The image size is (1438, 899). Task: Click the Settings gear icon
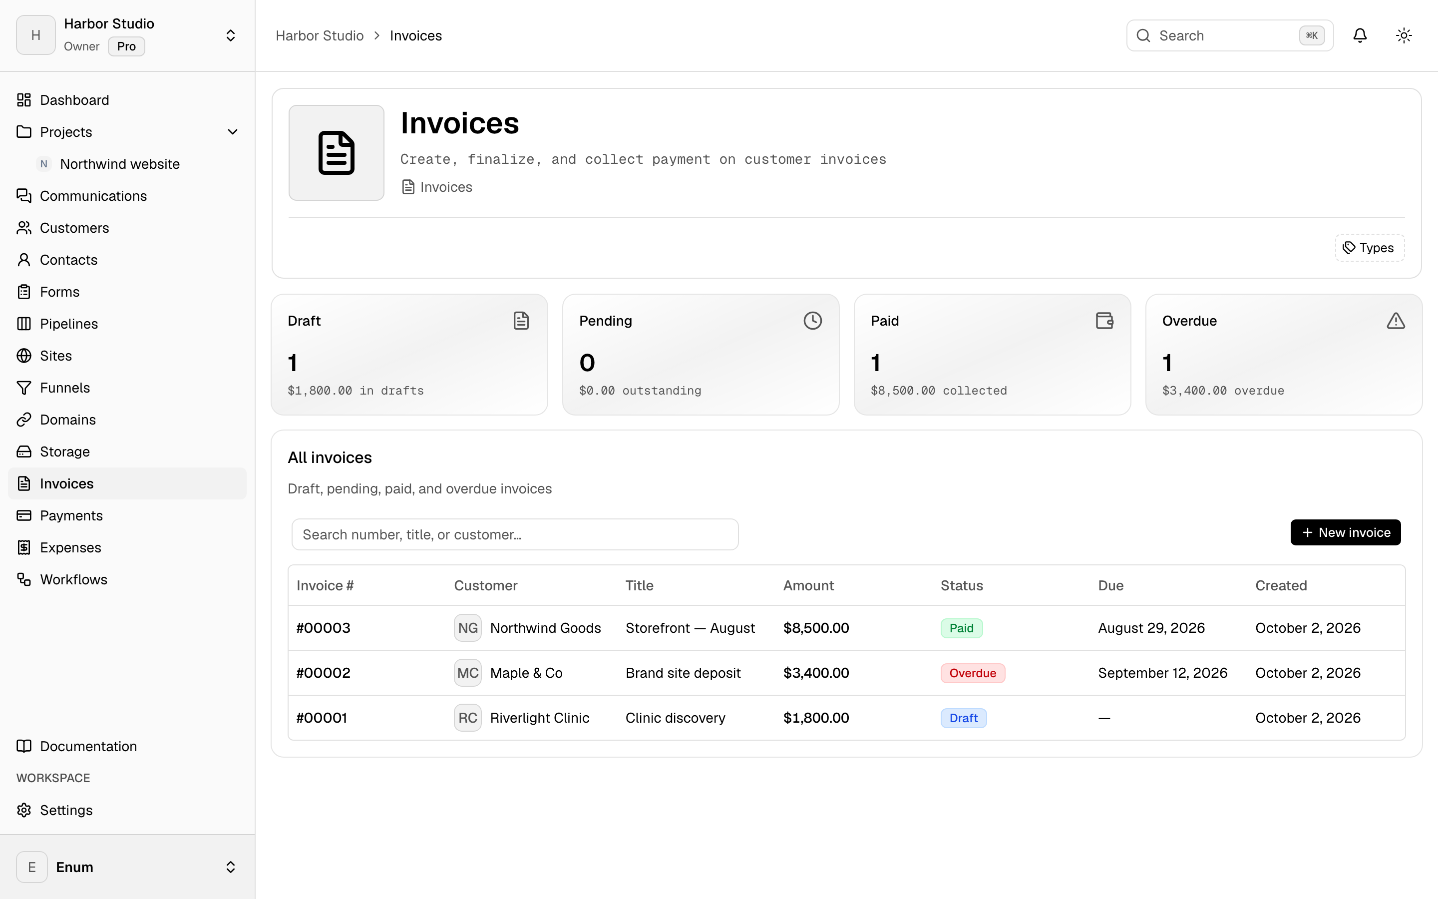pos(24,811)
